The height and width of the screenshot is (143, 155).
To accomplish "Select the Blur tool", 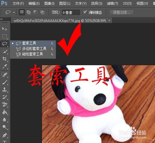I will [x=5, y=119].
